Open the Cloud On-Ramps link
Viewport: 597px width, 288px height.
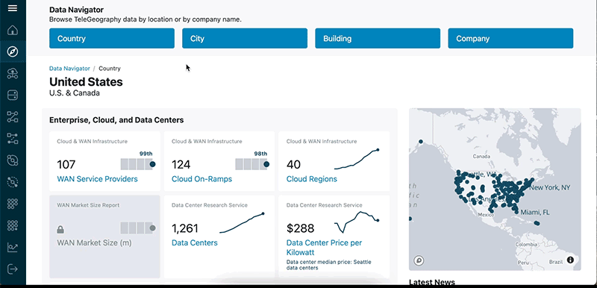(x=201, y=179)
